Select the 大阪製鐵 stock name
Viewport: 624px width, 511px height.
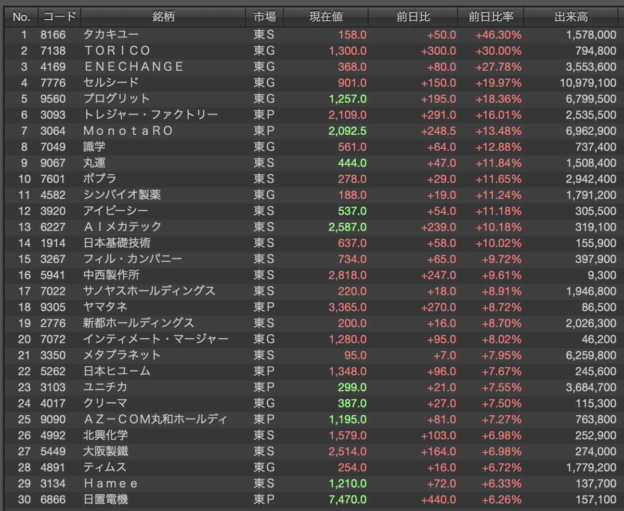tap(106, 452)
